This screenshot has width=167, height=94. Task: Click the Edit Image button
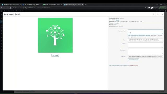(x=55, y=55)
